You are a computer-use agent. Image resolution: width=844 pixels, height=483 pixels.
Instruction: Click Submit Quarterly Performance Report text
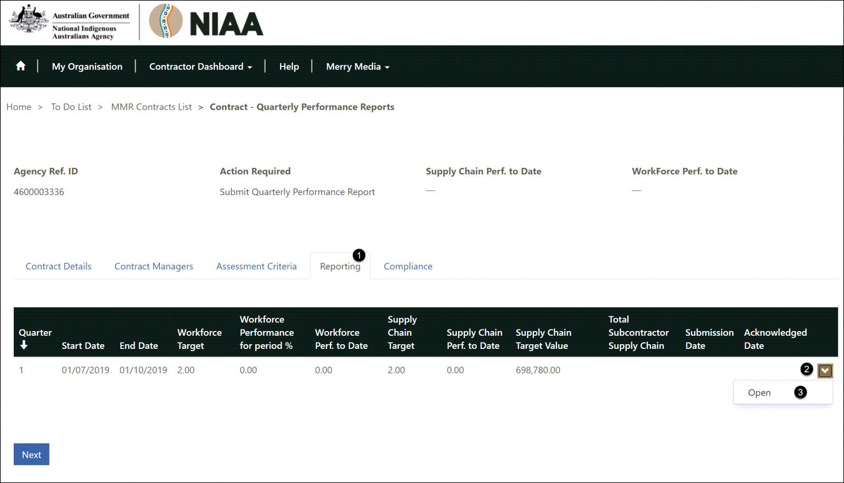(x=298, y=192)
